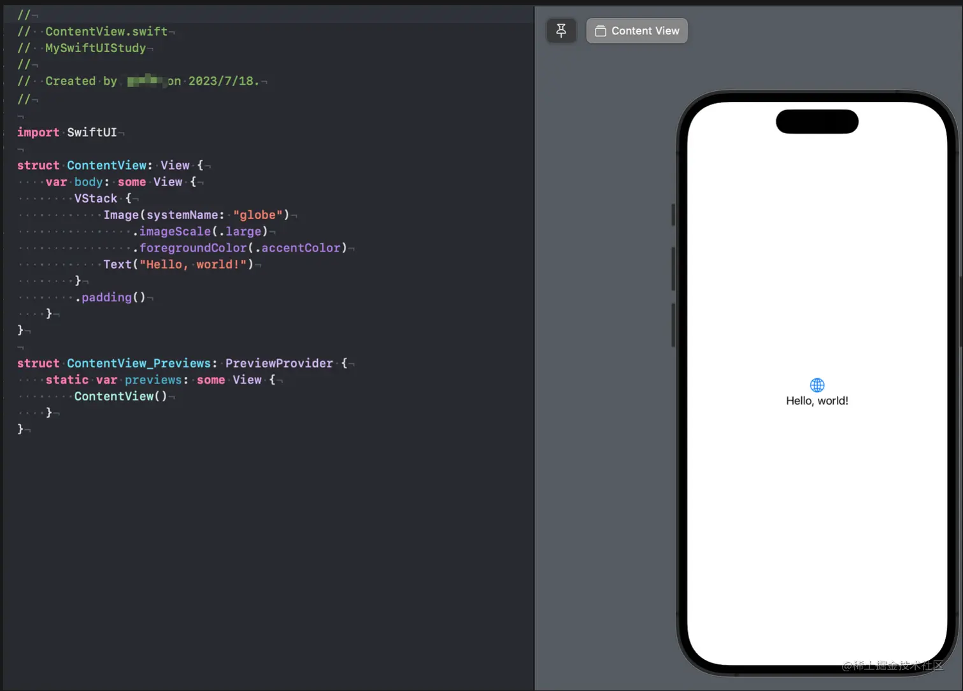Click the .imageScale(.large) modifier
The image size is (963, 691).
coord(200,232)
